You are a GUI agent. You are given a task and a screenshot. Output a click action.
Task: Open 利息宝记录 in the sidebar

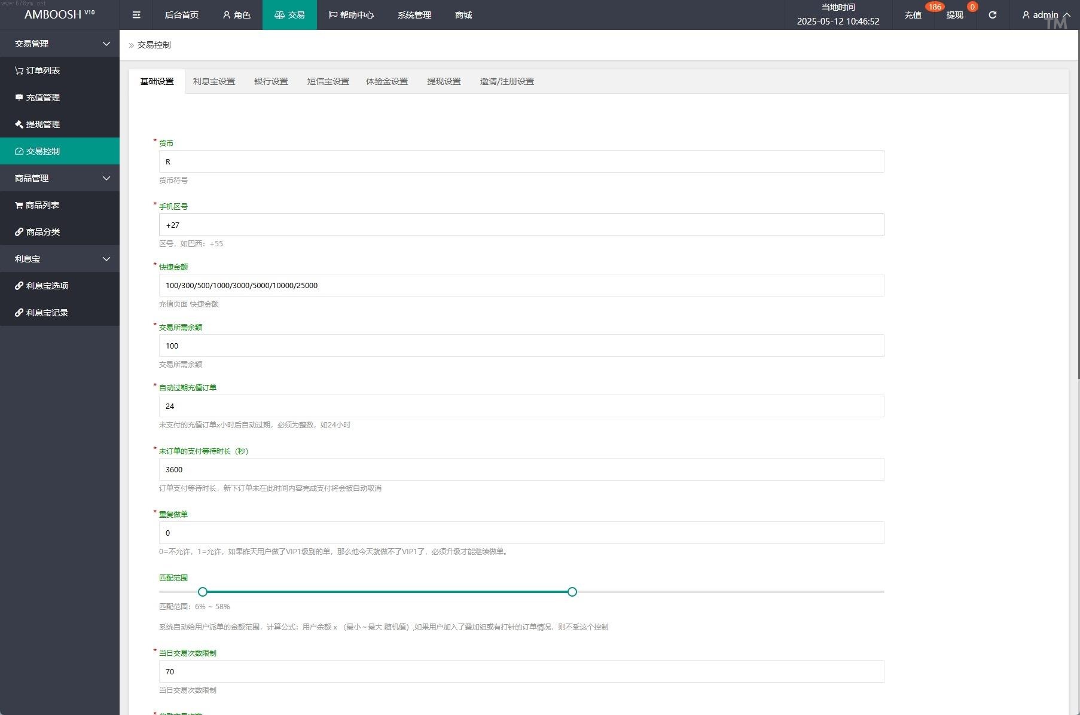[x=42, y=313]
